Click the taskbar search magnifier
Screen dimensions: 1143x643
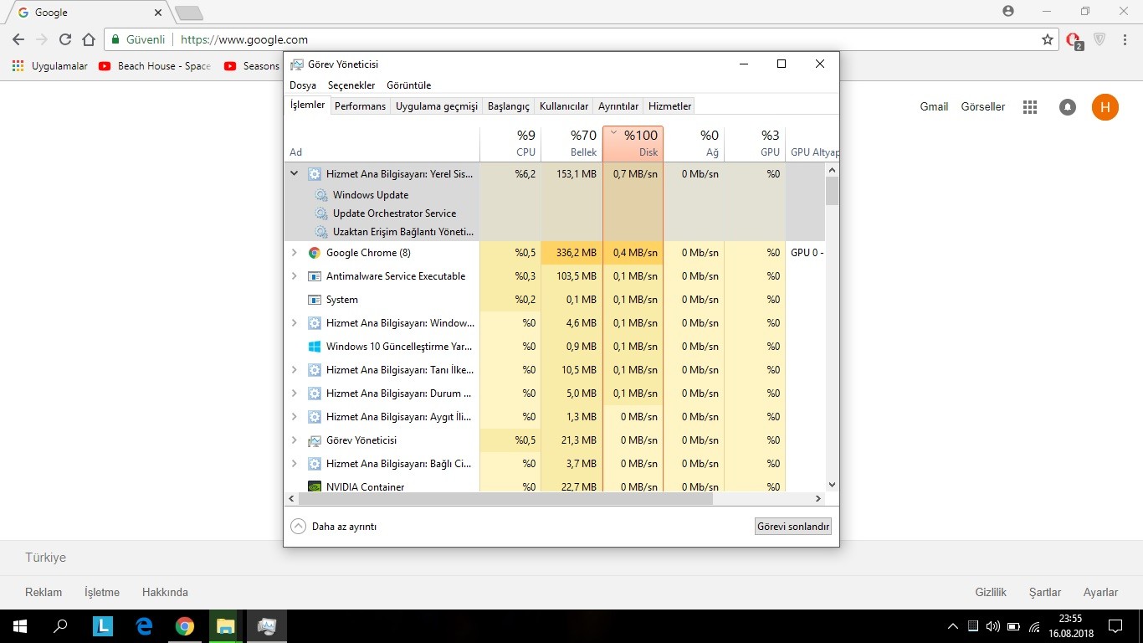click(x=60, y=626)
